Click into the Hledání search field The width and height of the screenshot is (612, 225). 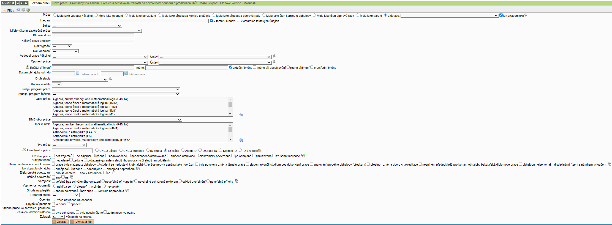pyautogui.click(x=130, y=21)
